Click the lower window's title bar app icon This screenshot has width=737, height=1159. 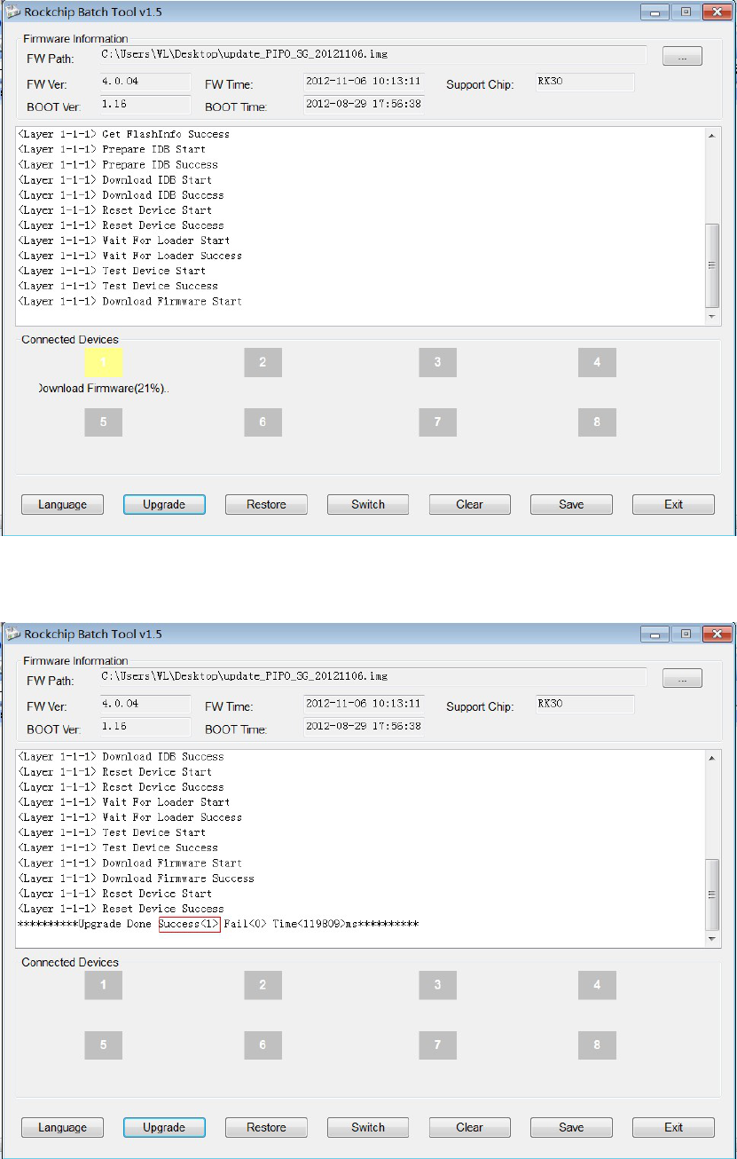tap(12, 635)
